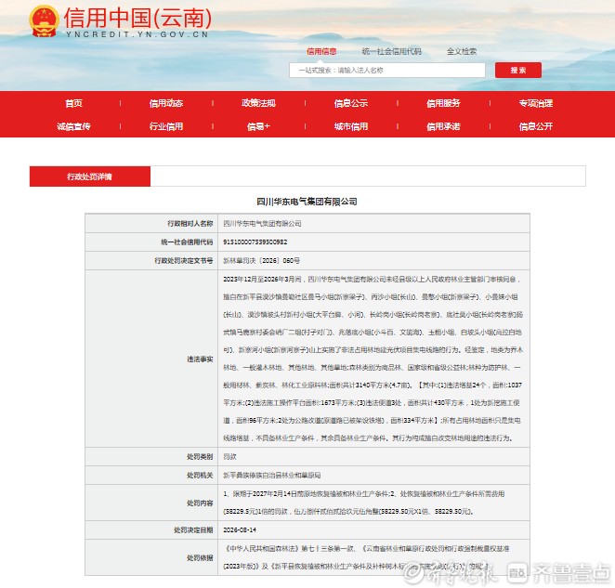Click the red 搜索 button
This screenshot has height=588, width=615.
point(518,71)
